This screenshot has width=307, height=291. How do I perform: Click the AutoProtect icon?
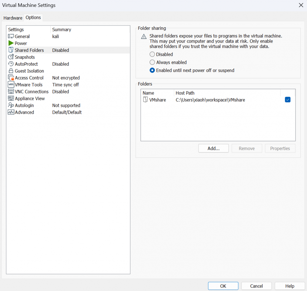pos(11,64)
